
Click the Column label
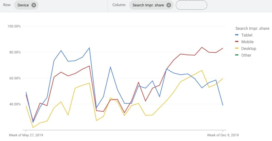tap(119, 5)
